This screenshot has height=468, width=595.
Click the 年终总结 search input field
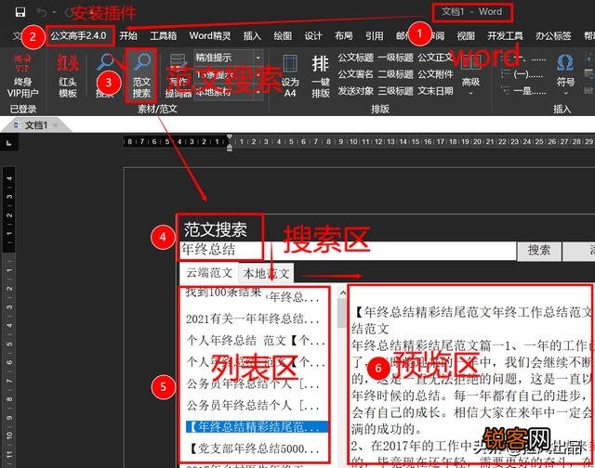(347, 251)
